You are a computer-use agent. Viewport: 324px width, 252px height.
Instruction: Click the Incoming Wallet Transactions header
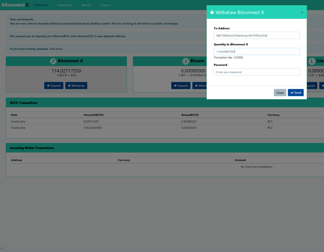(32, 148)
